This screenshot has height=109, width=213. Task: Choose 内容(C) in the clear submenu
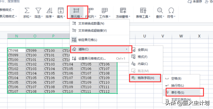click(146, 64)
